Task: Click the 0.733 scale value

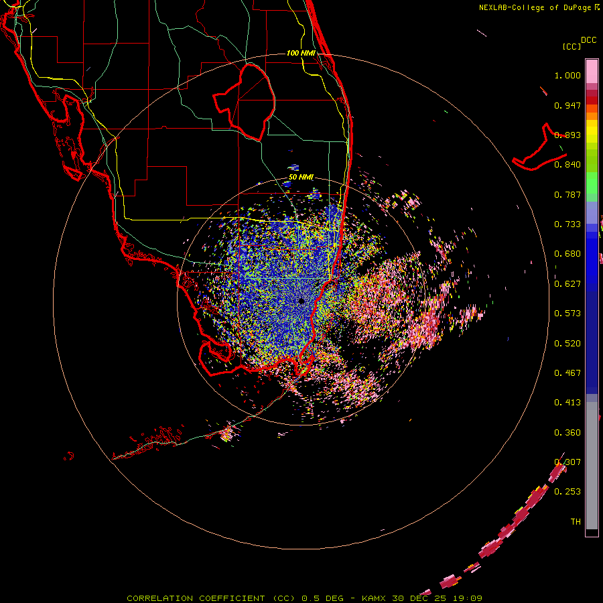Action: tap(567, 224)
